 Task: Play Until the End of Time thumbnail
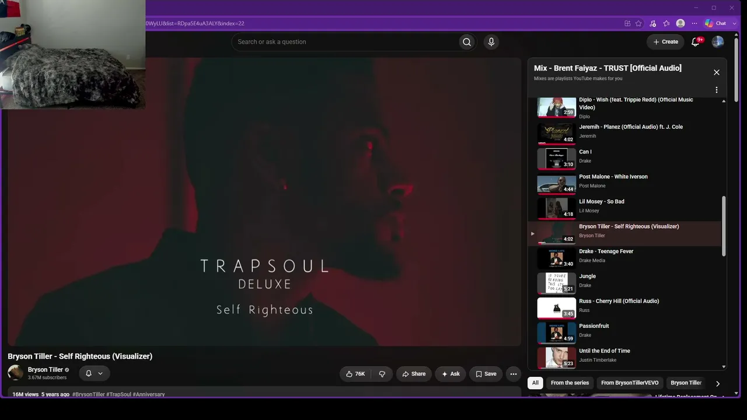556,358
